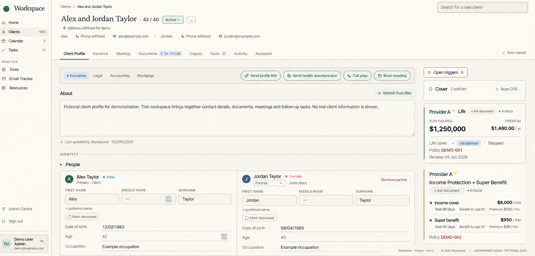The width and height of the screenshot is (535, 256).
Task: Click the green Workspace logo circle
Action: [x=6, y=9]
